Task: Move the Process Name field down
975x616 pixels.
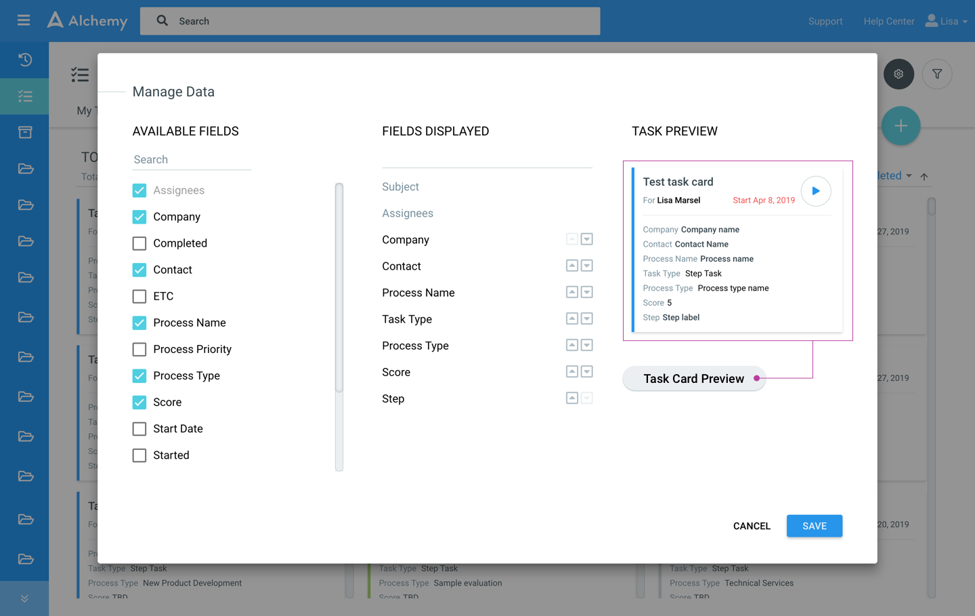Action: 587,292
